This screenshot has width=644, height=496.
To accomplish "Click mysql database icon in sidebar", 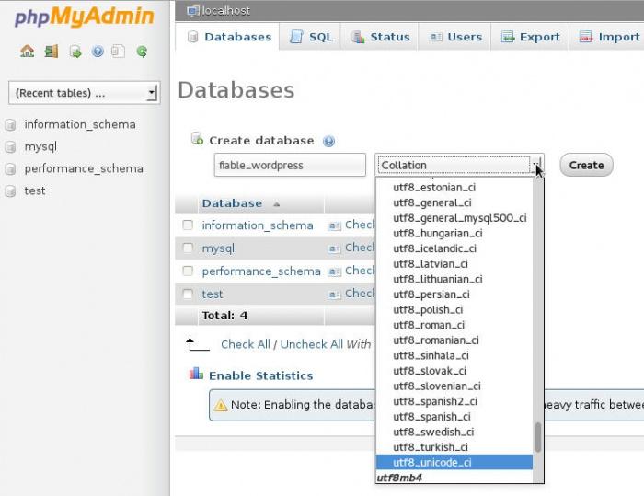I will tap(10, 146).
